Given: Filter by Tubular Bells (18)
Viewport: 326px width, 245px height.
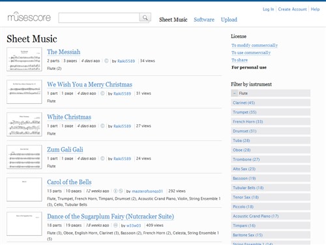Looking at the screenshot, I should pyautogui.click(x=271, y=188).
